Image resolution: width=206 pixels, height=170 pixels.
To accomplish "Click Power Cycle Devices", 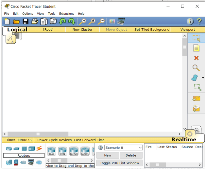I will [55, 140].
